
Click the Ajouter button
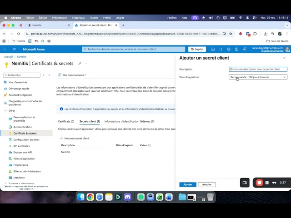[188, 184]
